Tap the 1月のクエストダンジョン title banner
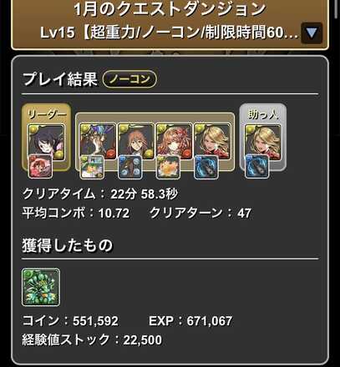The height and width of the screenshot is (367, 340). 170,9
